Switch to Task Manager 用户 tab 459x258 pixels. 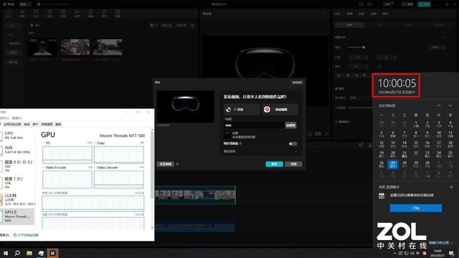(x=35, y=124)
